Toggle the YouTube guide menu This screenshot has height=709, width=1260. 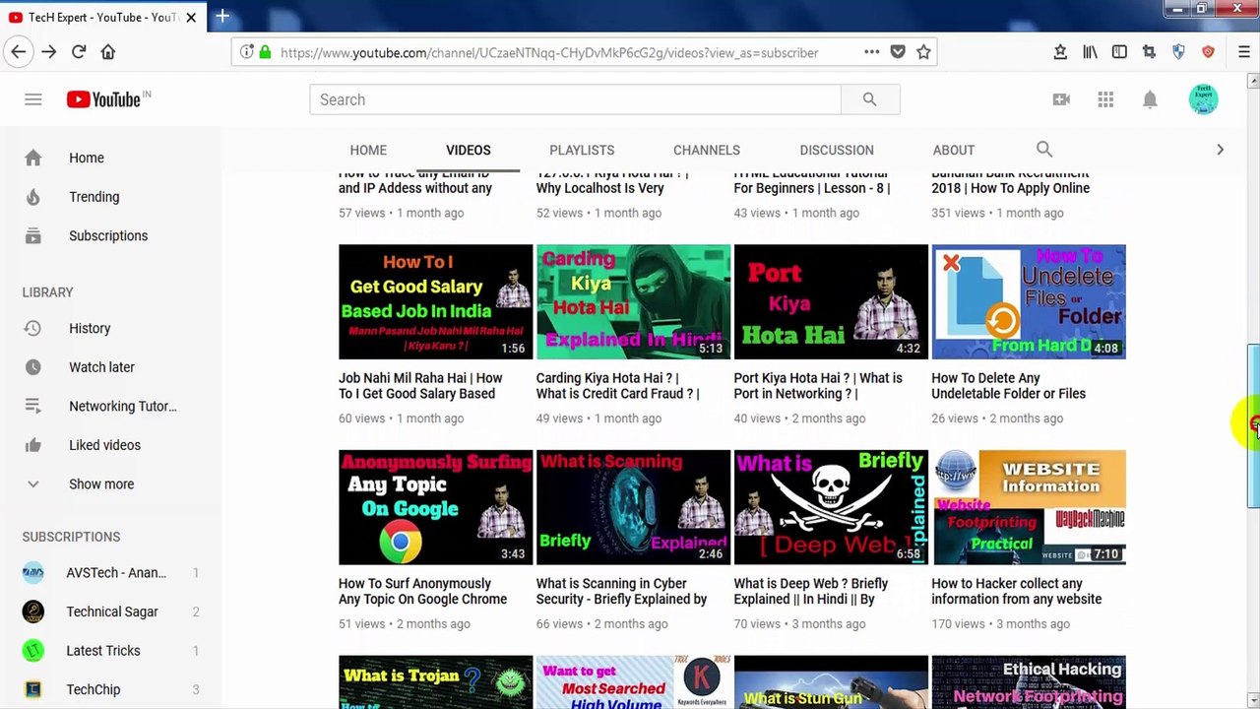click(33, 99)
